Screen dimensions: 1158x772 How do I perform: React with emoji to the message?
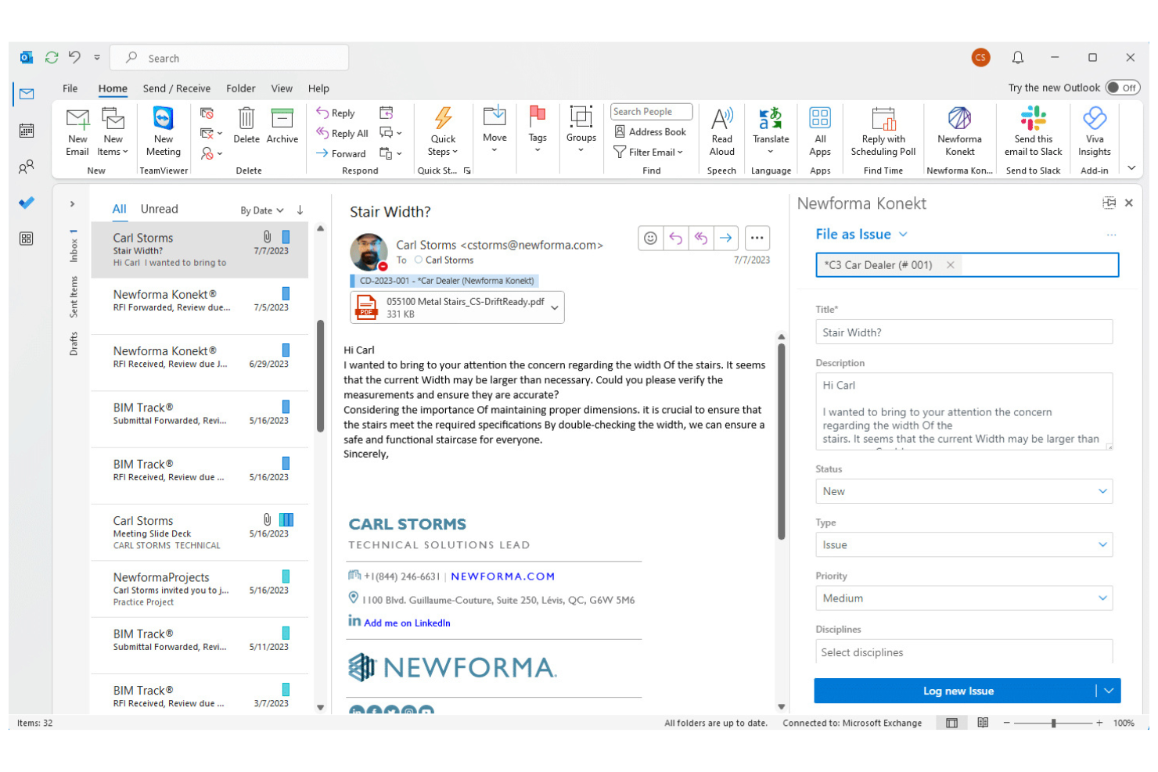(651, 238)
